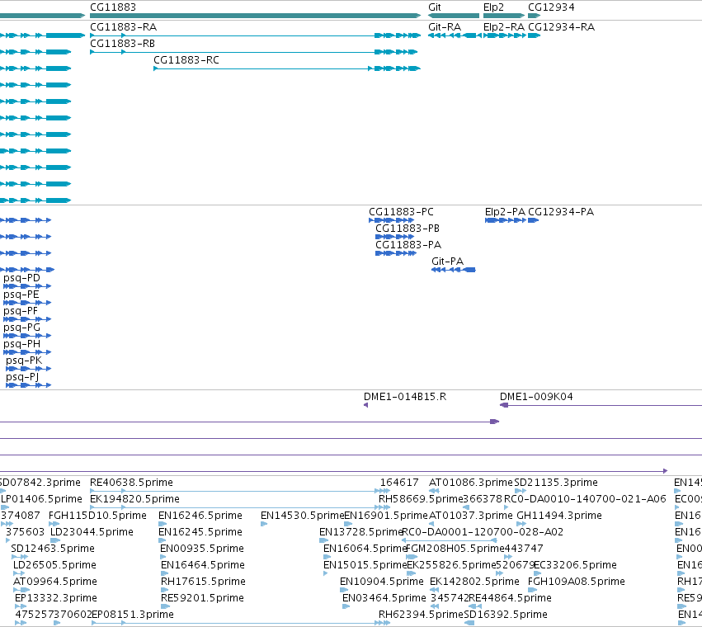The image size is (702, 627).
Task: Select EST FGH109A08.5prime label
Action: (x=576, y=582)
